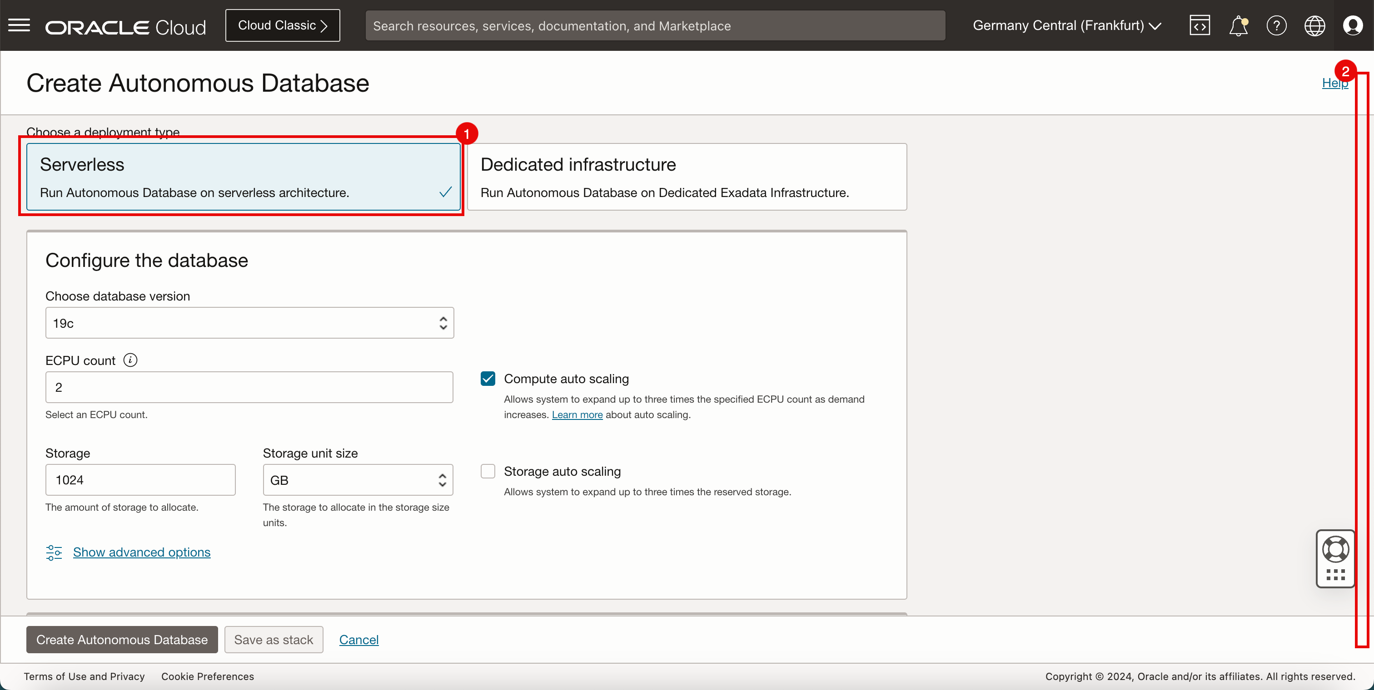1374x690 pixels.
Task: Open the Storage unit size dropdown
Action: 358,480
